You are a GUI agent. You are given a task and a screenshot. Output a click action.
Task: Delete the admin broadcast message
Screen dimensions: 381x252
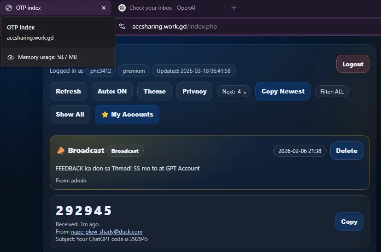(x=347, y=151)
